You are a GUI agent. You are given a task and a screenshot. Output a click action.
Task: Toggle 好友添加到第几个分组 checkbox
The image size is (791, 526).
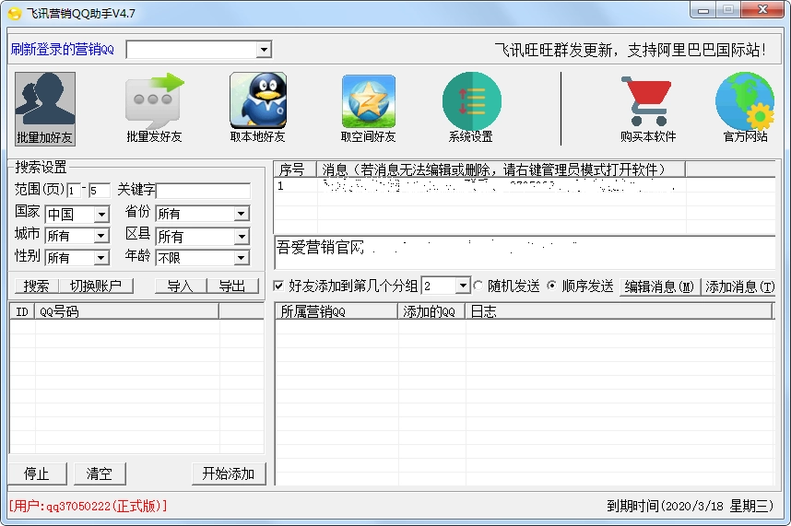pos(279,286)
